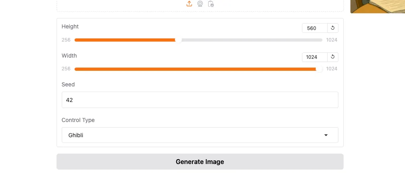Click the Width slider handle
This screenshot has width=405, height=174.
[x=319, y=69]
